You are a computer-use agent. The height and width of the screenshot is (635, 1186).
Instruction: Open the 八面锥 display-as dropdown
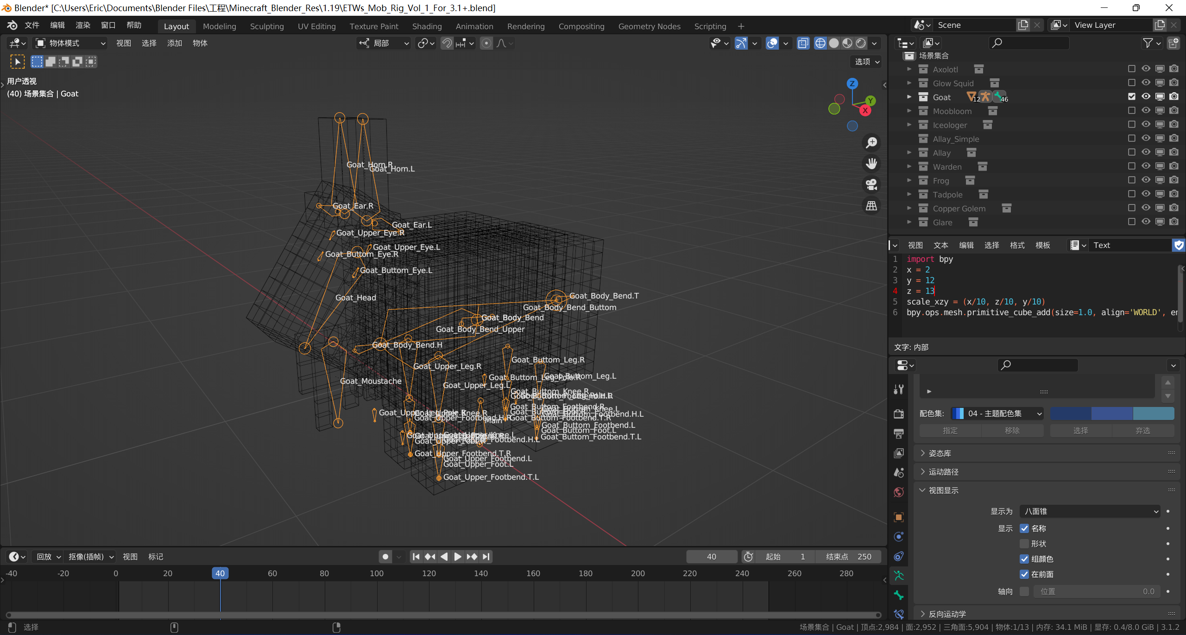pyautogui.click(x=1090, y=511)
